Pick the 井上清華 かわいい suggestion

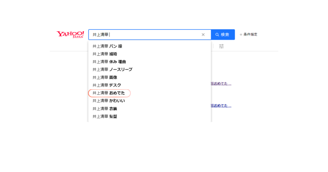pyautogui.click(x=109, y=101)
